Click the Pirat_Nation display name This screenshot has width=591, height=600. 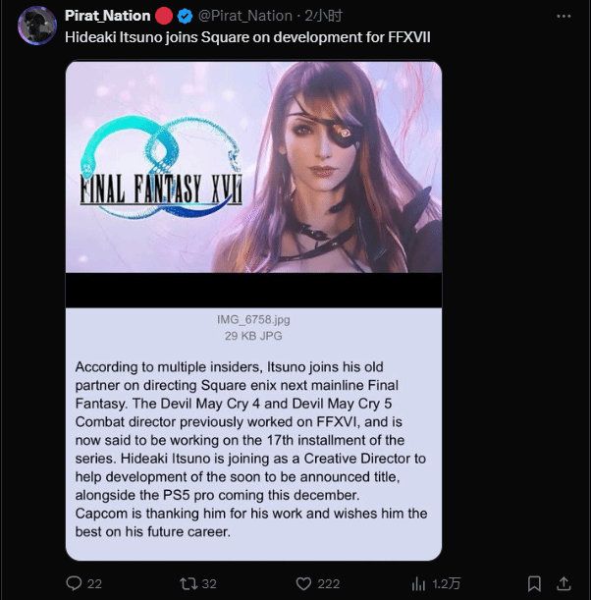click(x=108, y=16)
